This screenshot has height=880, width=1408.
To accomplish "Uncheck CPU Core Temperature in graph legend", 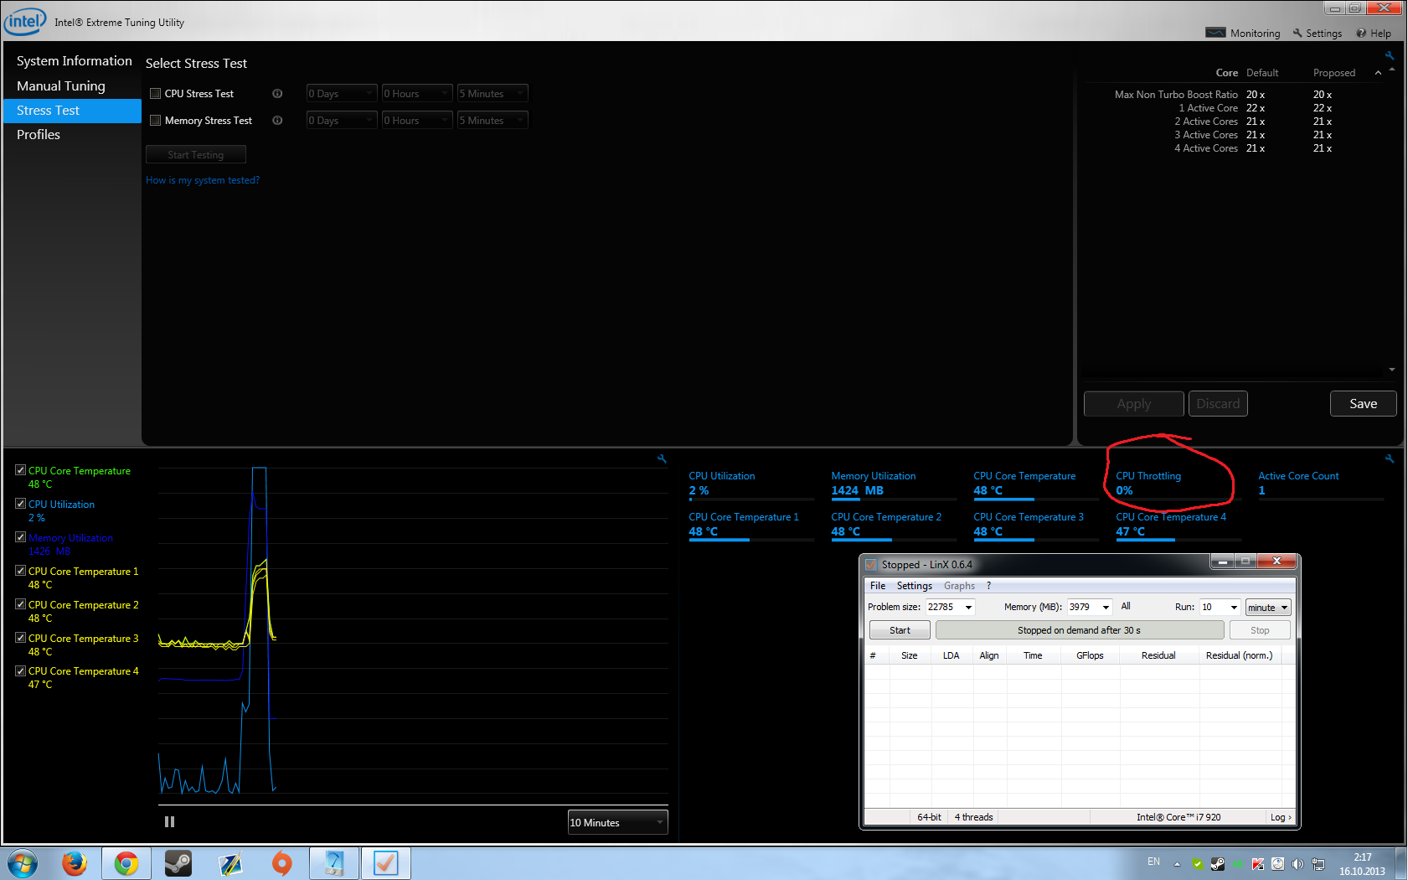I will click(21, 470).
